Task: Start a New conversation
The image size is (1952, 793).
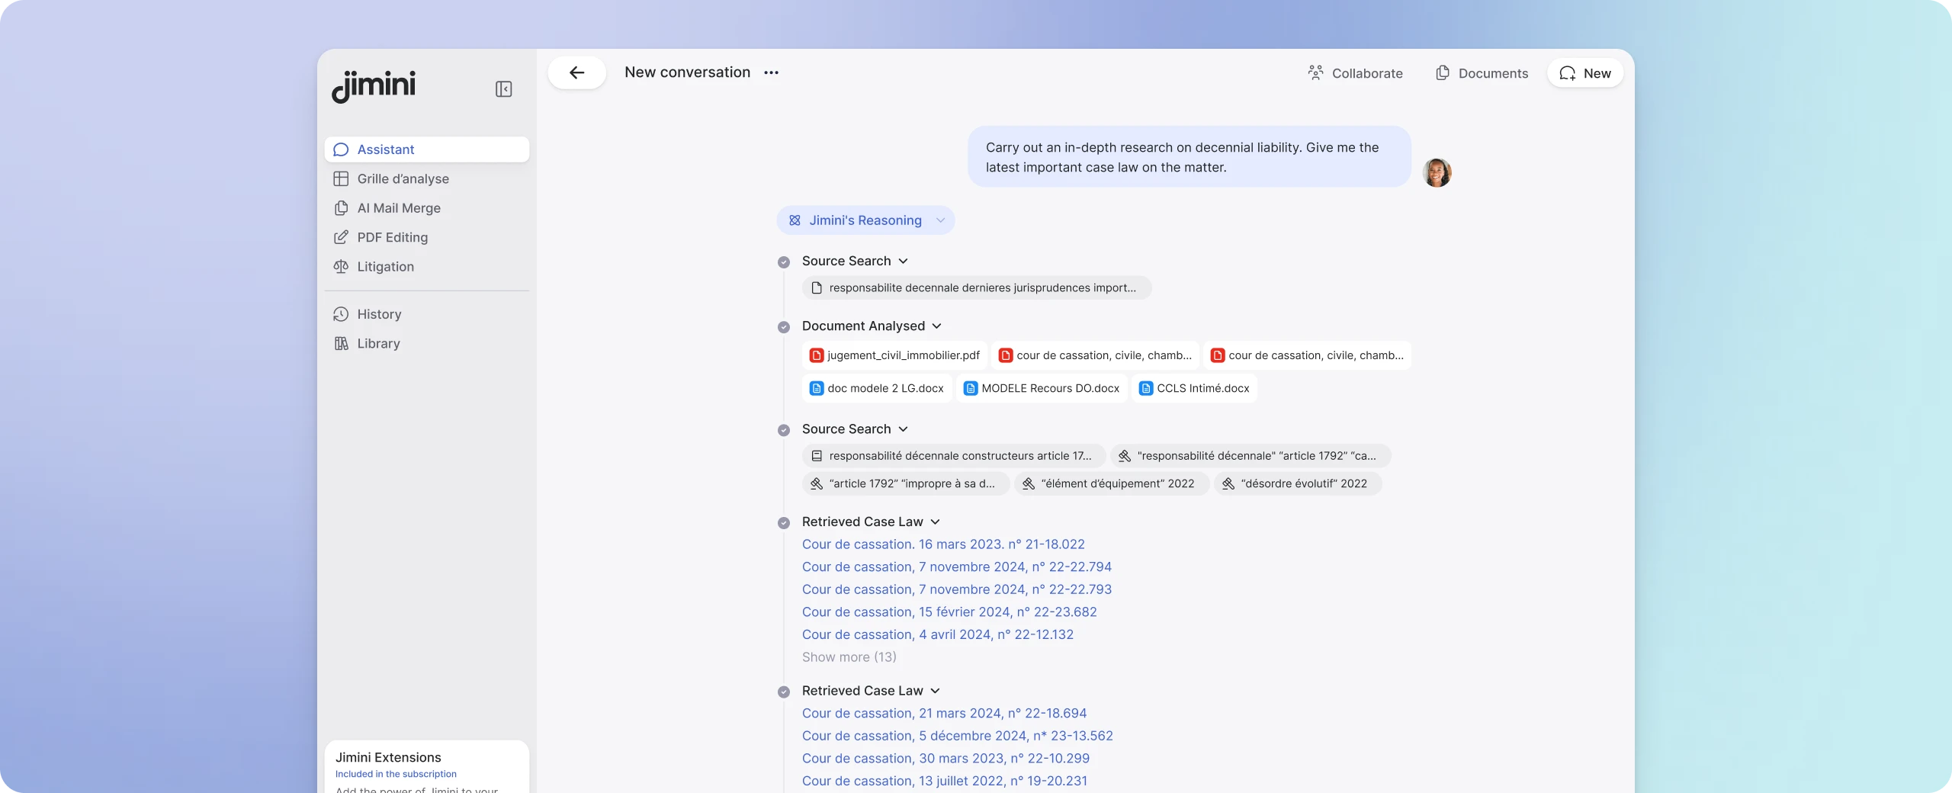Action: 1584,73
